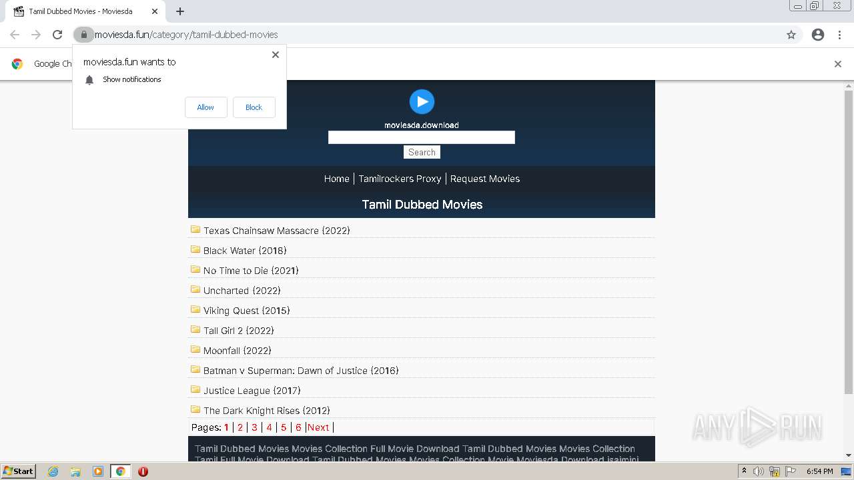Click the browser forward arrow

click(x=36, y=35)
